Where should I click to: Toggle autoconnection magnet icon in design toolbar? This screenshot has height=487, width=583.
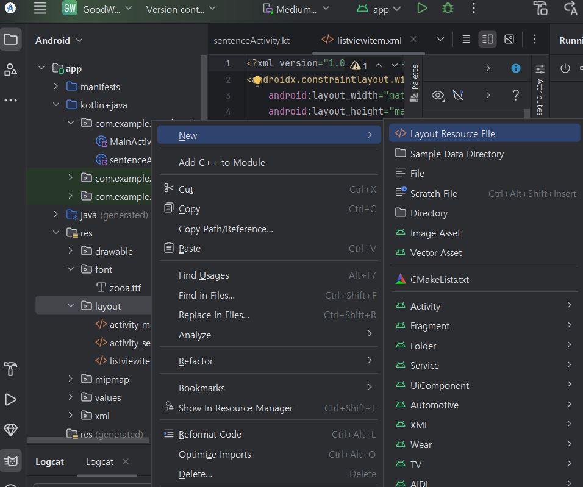pos(459,96)
